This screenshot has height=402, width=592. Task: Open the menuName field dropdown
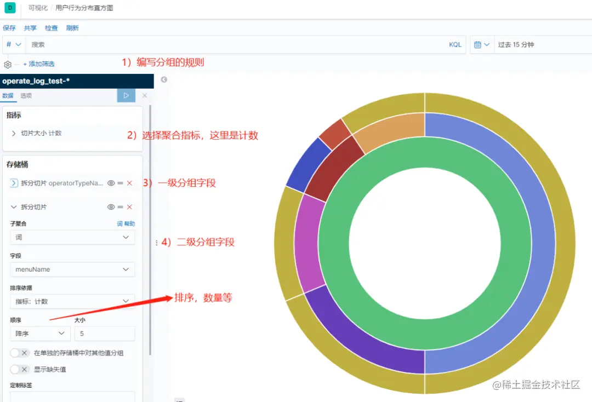72,269
